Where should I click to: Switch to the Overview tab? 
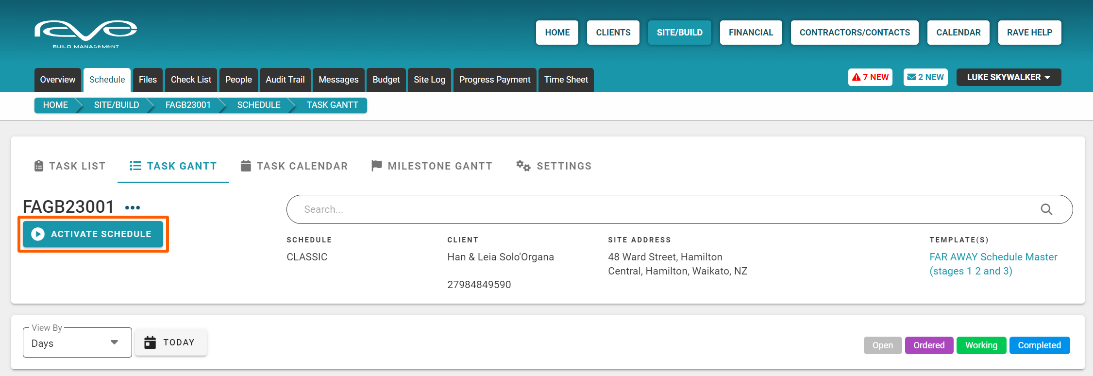(58, 80)
